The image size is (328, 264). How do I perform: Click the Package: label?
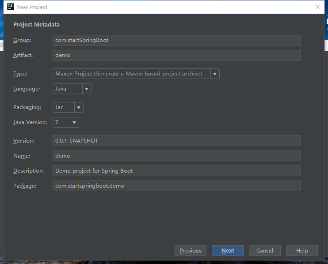tap(25, 186)
